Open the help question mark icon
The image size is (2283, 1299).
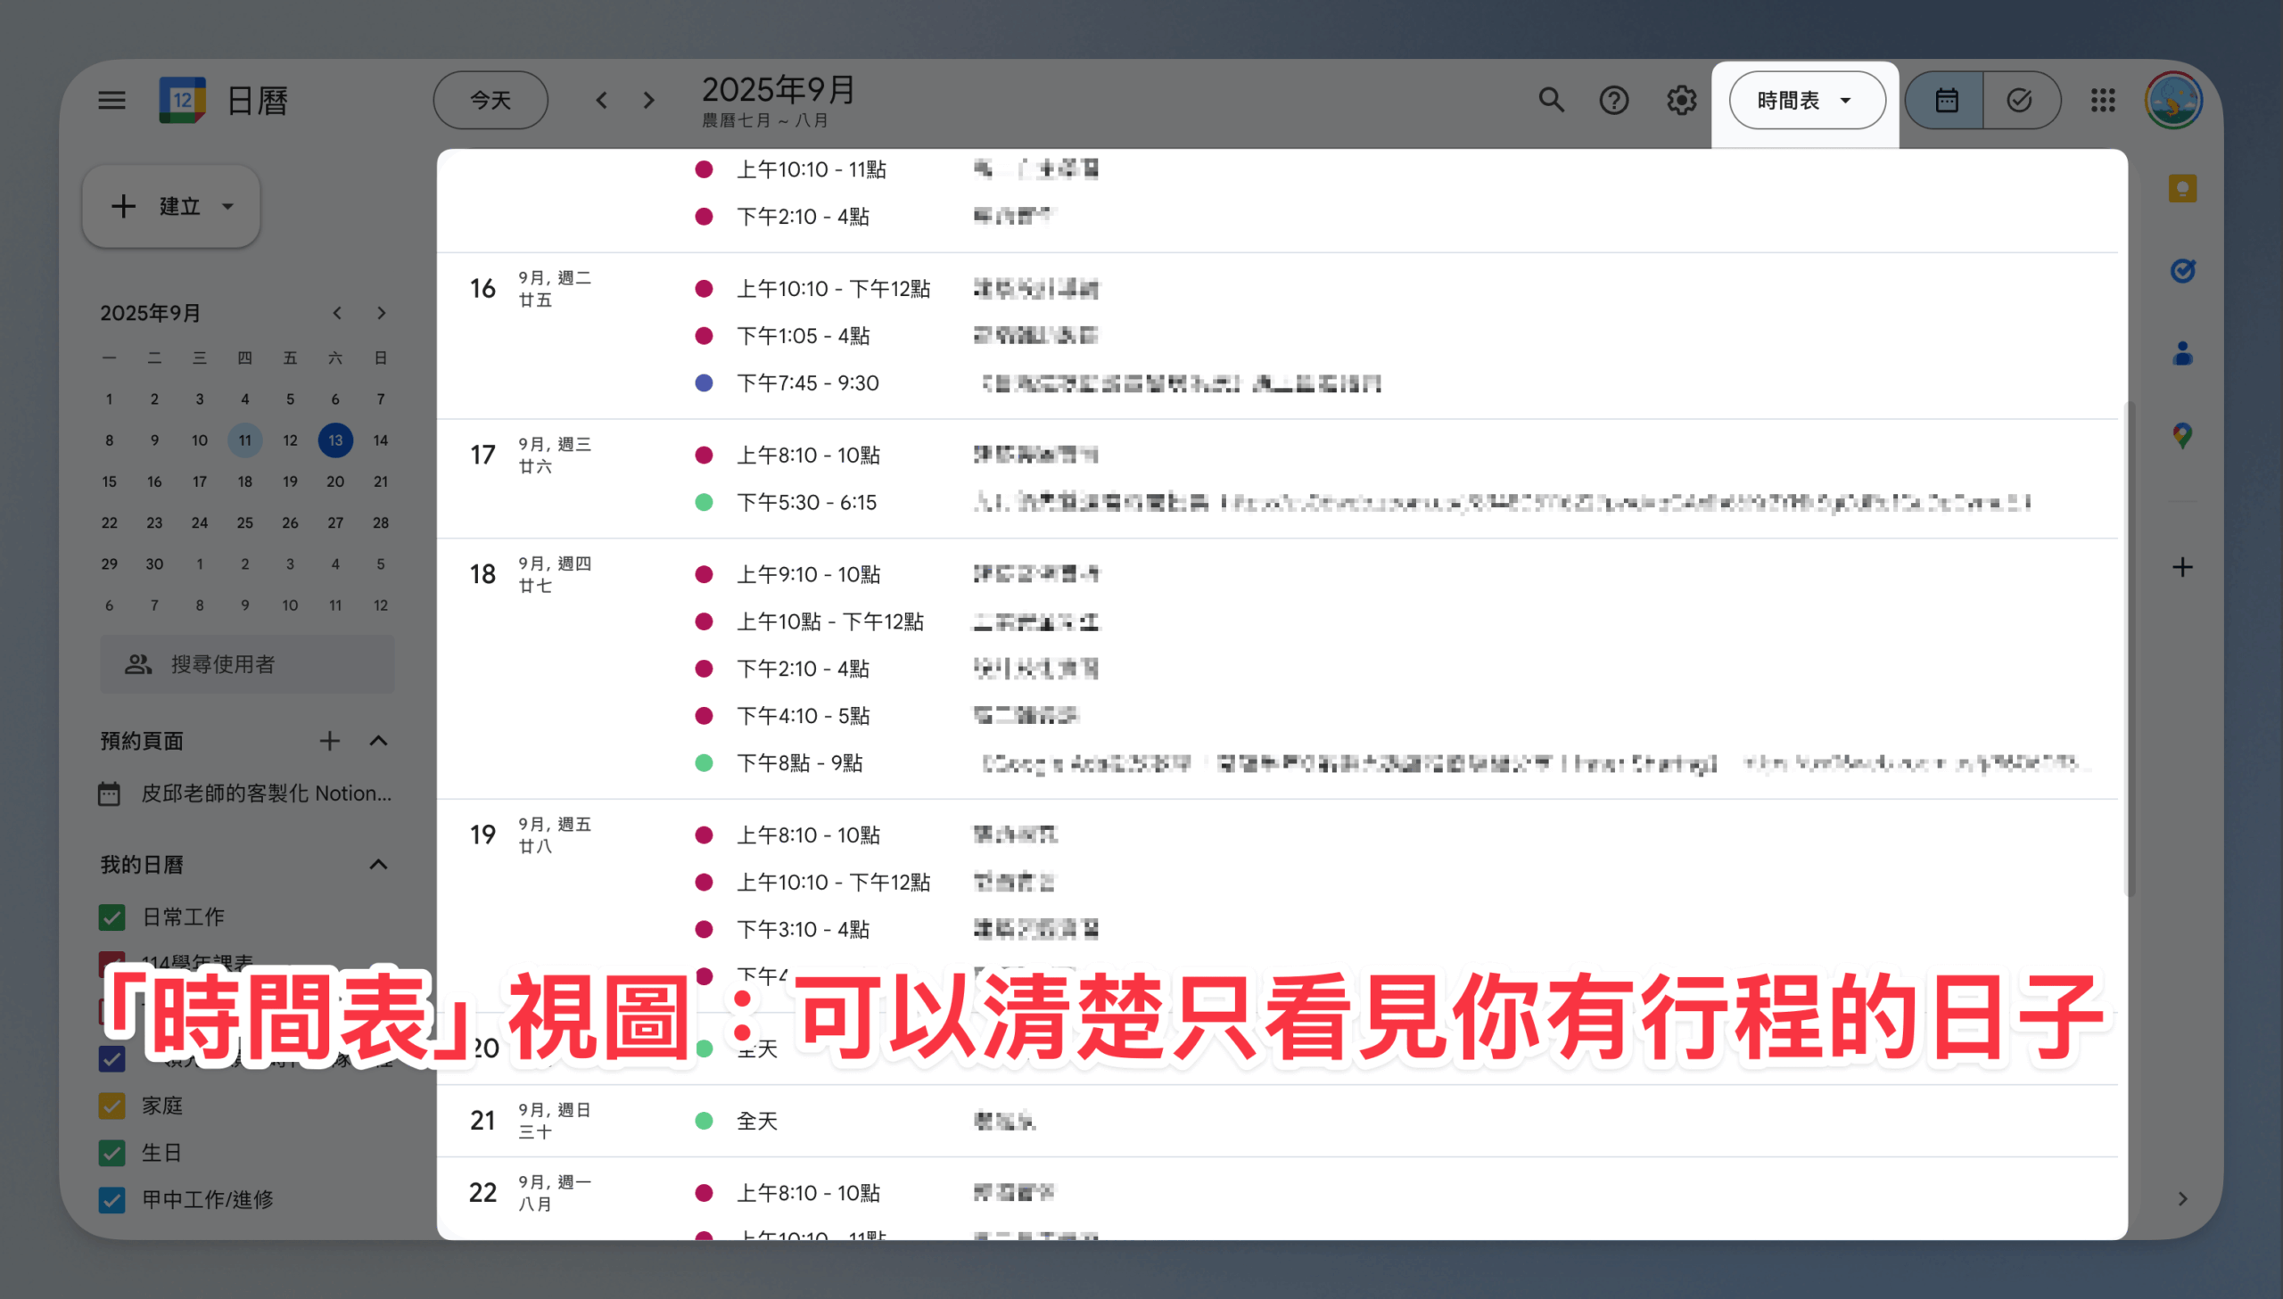point(1614,100)
